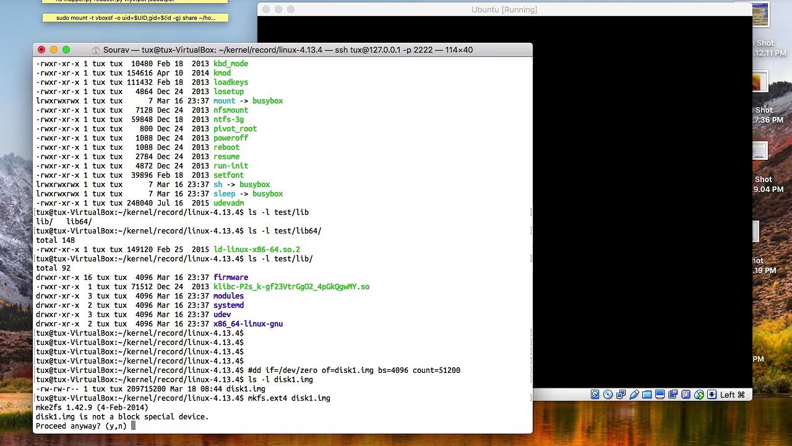Click the first gray window button in Ubuntu window
Image resolution: width=792 pixels, height=446 pixels.
pyautogui.click(x=266, y=9)
